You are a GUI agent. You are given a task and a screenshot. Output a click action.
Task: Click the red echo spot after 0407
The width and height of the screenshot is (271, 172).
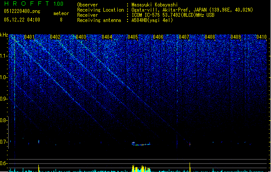coord(190,144)
